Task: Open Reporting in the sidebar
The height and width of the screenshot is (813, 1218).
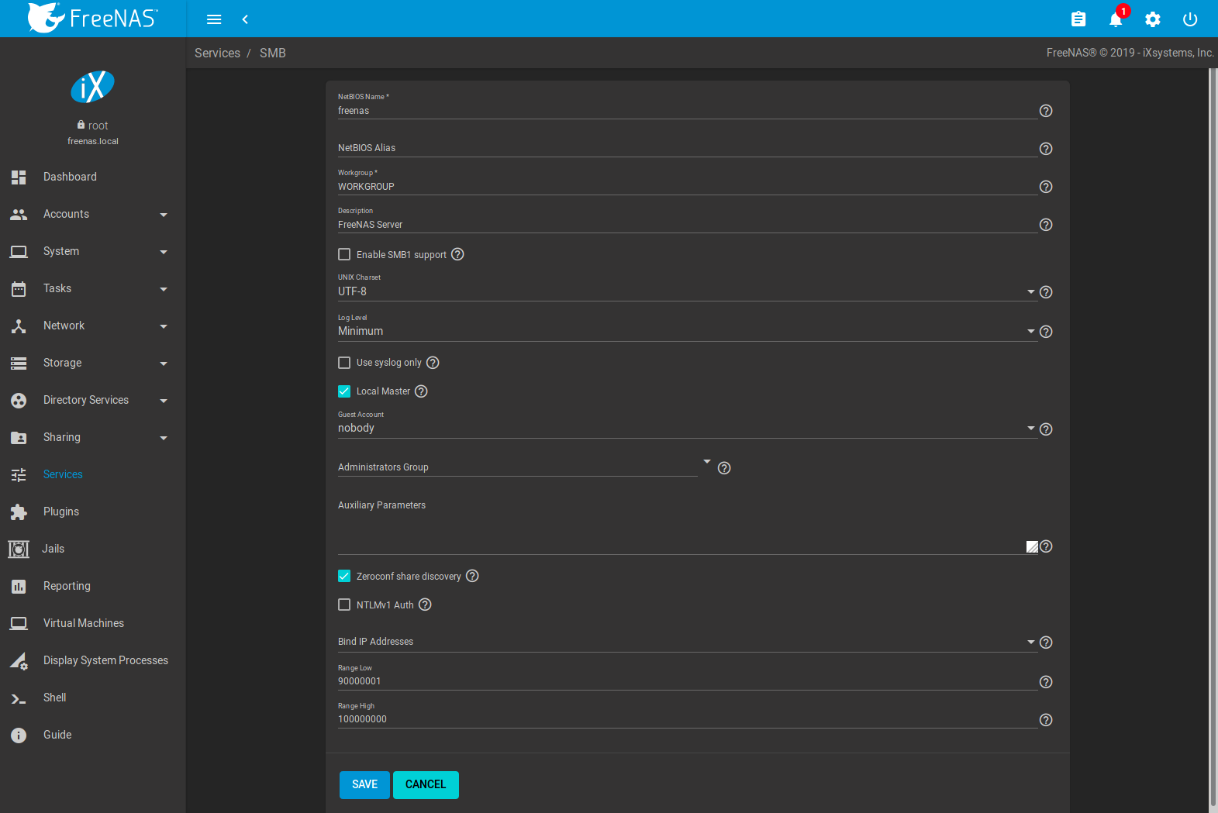Action: 93,586
